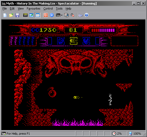
Task: Open the Edit menu
Action: pyautogui.click(x=12, y=8)
